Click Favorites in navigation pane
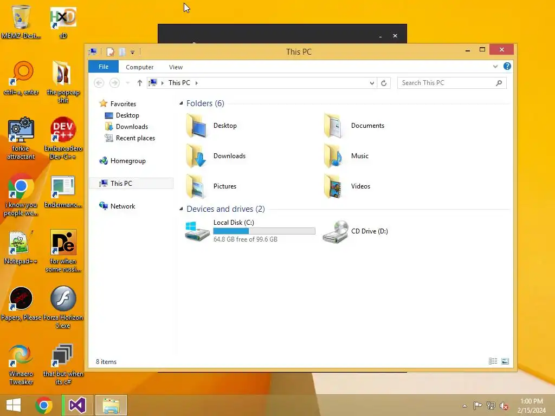Screen dimensions: 555x416 pyautogui.click(x=118, y=103)
